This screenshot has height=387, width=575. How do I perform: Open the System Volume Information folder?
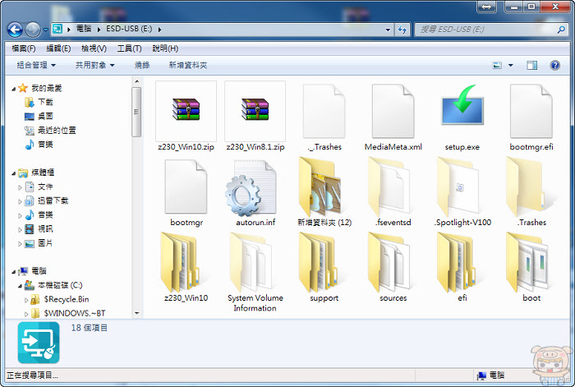[251, 263]
